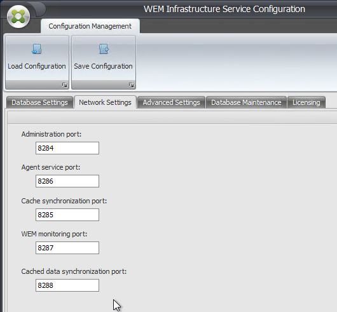Select the Cache synchronization port field
The height and width of the screenshot is (312, 337).
coord(67,215)
